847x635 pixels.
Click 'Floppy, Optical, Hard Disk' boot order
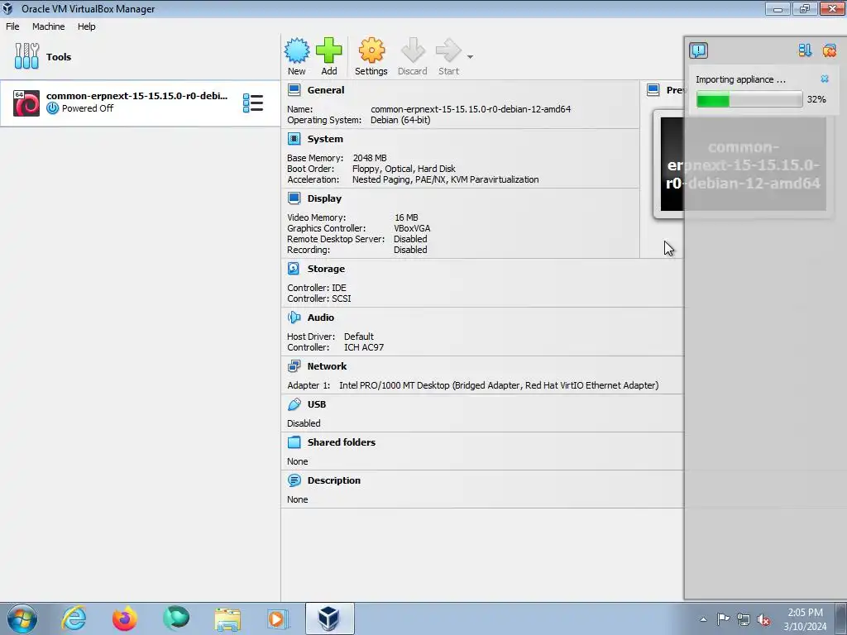coord(404,169)
